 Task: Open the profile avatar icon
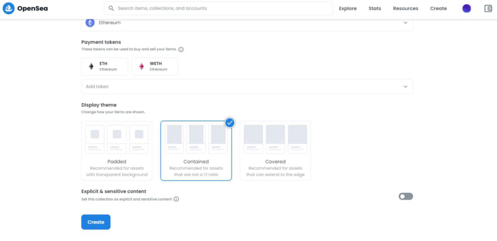pyautogui.click(x=466, y=9)
